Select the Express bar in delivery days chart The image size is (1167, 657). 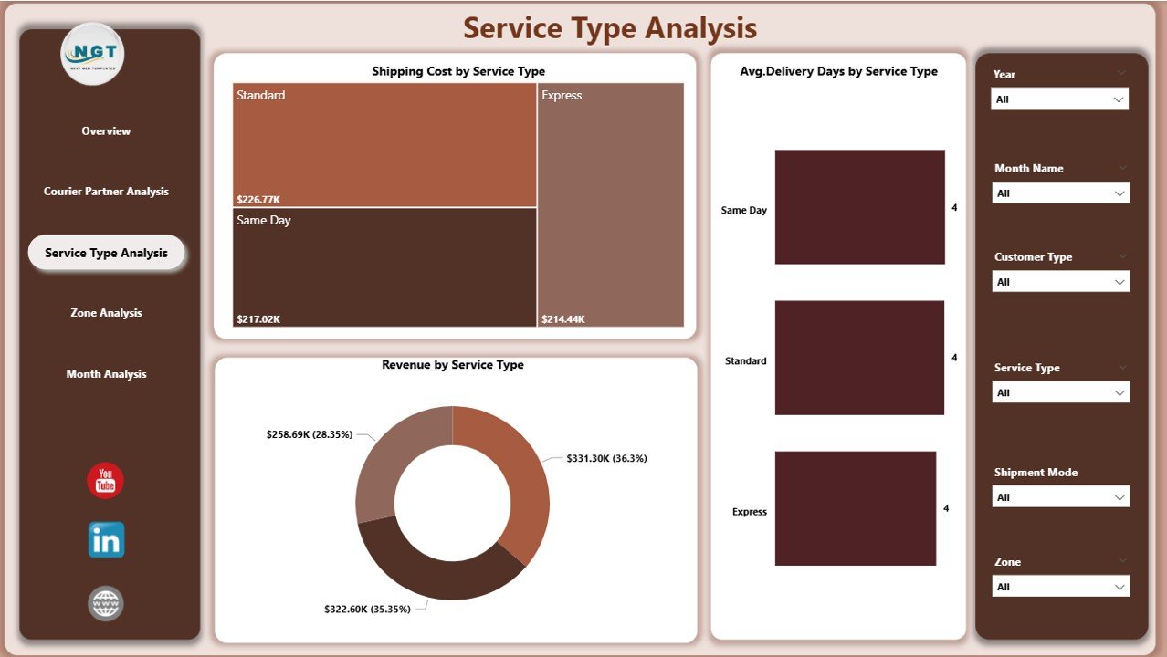855,508
